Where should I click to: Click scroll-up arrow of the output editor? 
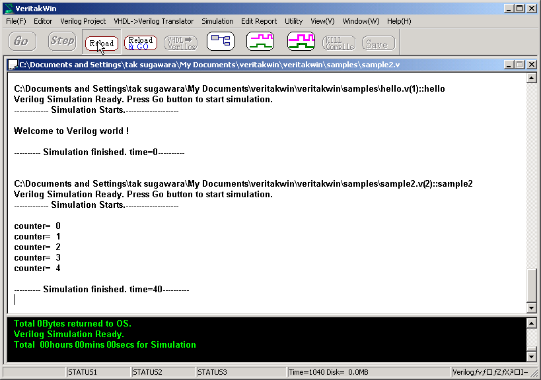pos(531,79)
